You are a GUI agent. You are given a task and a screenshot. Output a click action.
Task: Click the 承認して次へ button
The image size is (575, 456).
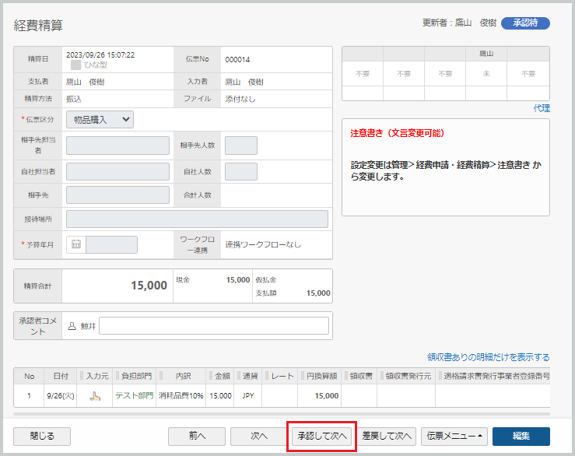point(321,437)
